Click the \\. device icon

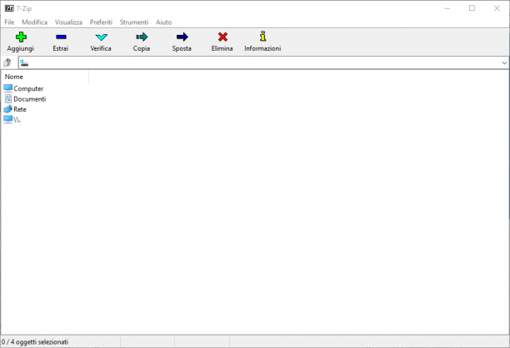8,120
